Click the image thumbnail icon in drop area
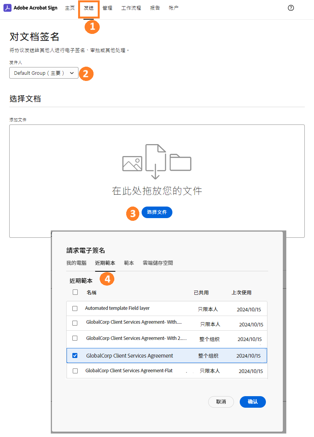Screen dimensions: 314x437 (x=132, y=163)
